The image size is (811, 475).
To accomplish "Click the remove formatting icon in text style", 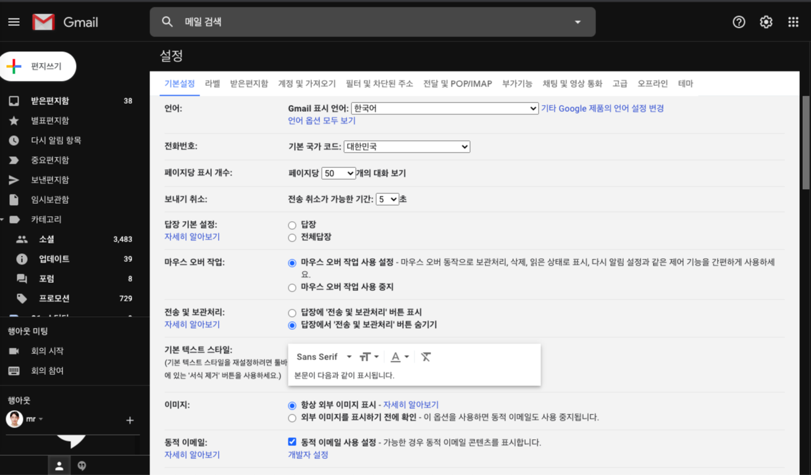I will (x=426, y=356).
